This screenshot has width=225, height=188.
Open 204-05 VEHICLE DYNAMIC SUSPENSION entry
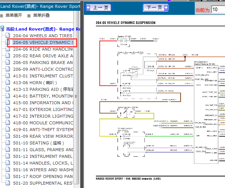[43, 42]
